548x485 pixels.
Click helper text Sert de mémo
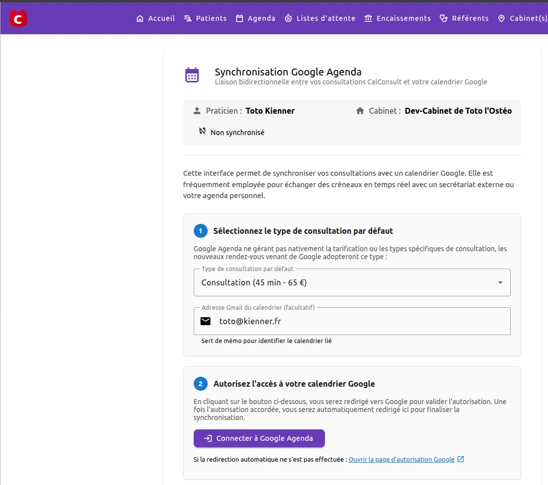click(266, 341)
